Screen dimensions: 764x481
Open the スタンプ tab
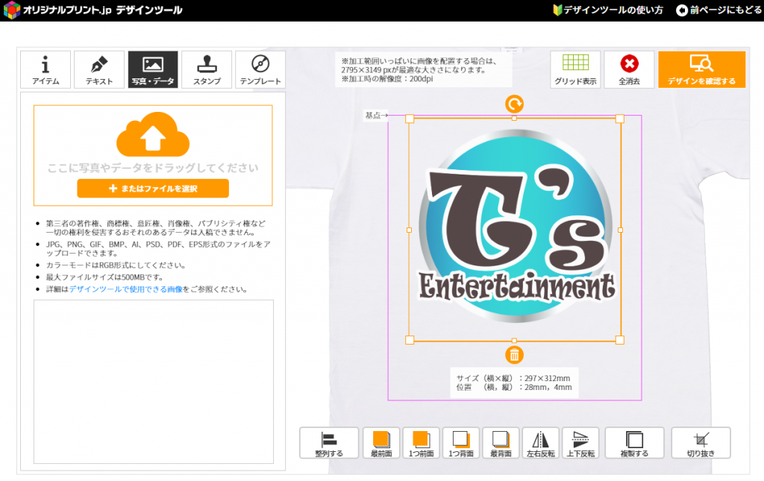[207, 69]
